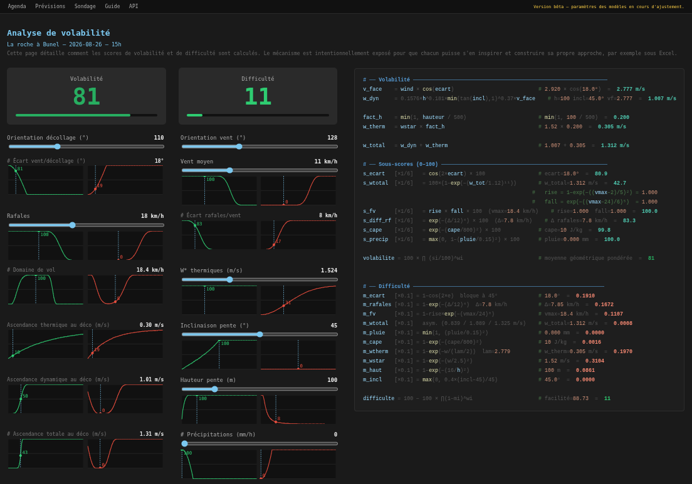
Task: Open the API navigation link
Action: click(x=134, y=6)
